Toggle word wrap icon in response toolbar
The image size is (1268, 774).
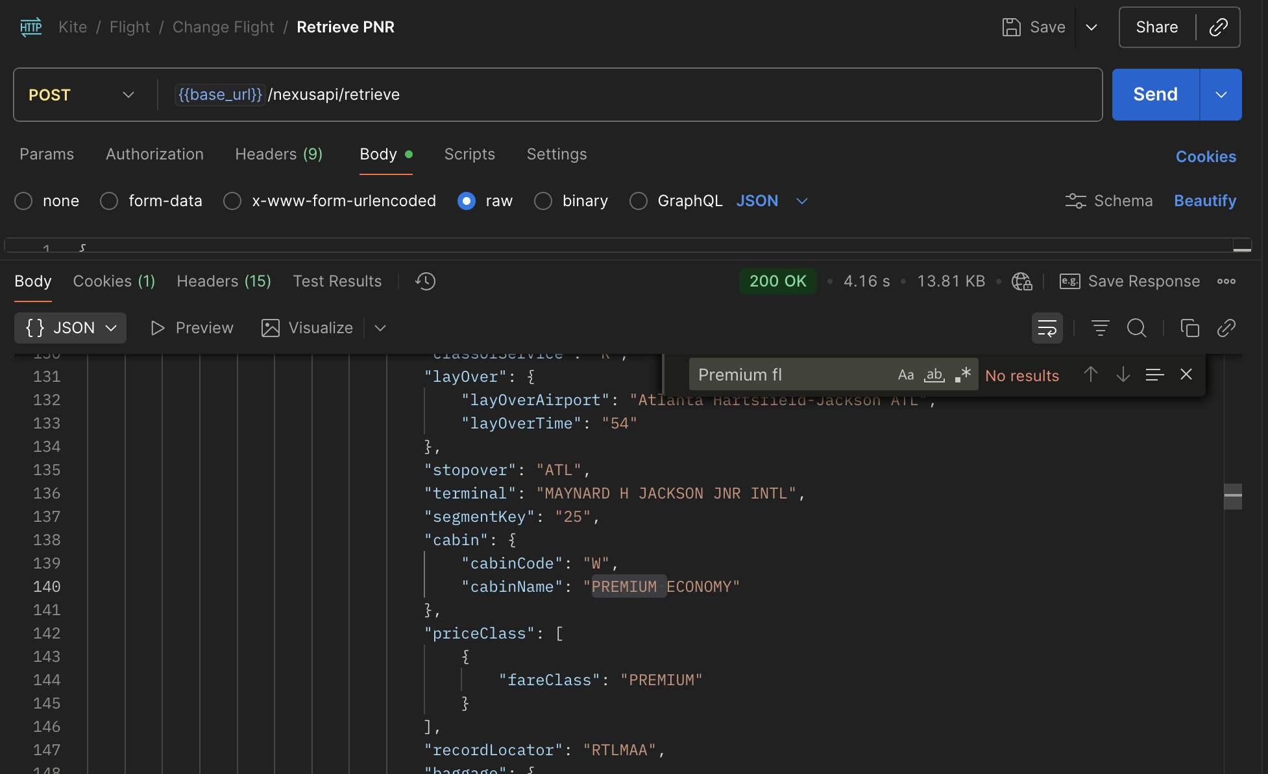click(x=1047, y=328)
